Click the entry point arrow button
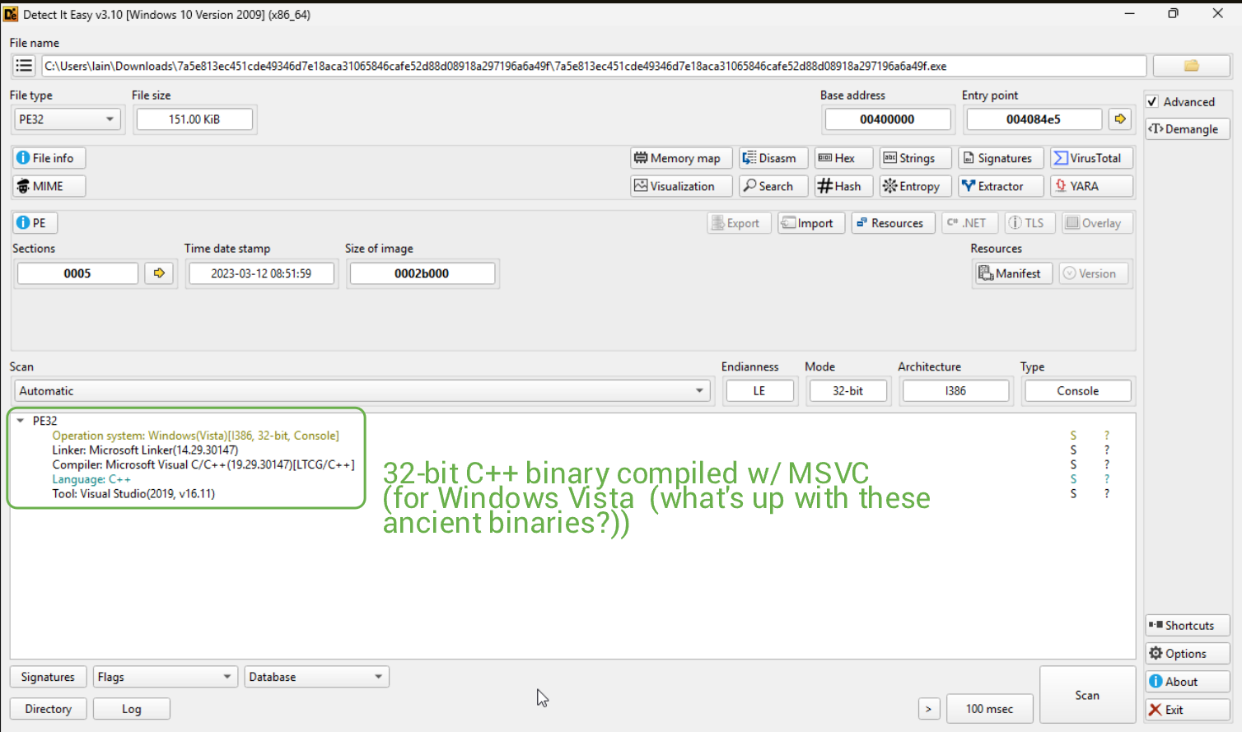 tap(1120, 119)
